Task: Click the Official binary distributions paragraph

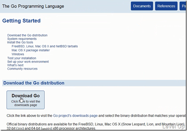Action: point(96,126)
